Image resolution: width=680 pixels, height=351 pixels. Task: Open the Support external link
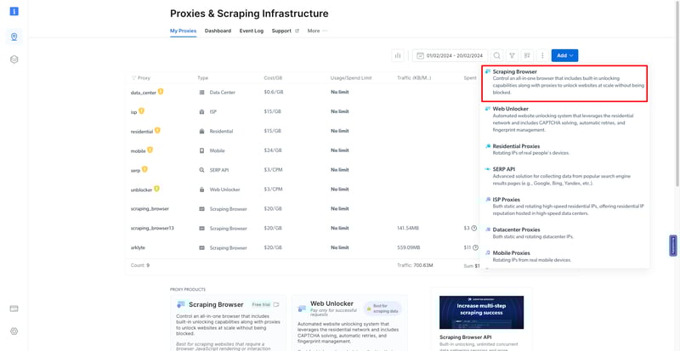pos(285,31)
